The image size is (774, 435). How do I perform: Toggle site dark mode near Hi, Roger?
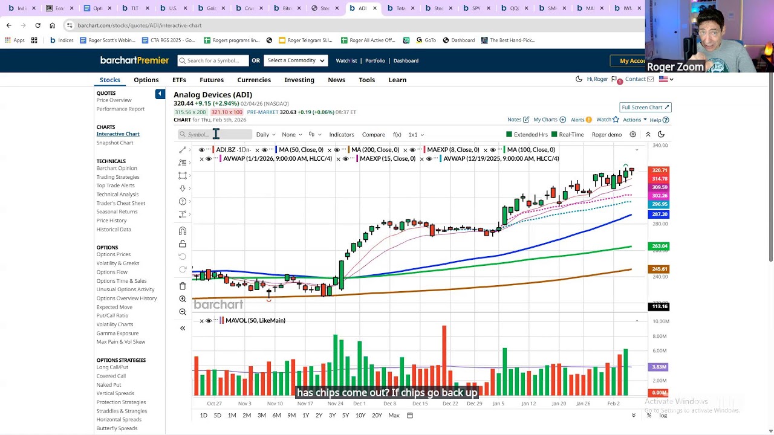coord(579,79)
